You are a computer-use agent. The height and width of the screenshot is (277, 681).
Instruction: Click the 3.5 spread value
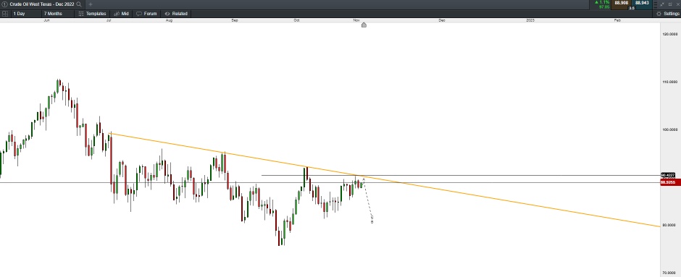[x=632, y=8]
